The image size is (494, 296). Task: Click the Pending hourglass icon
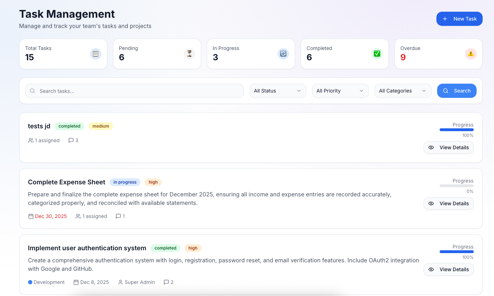click(x=189, y=54)
